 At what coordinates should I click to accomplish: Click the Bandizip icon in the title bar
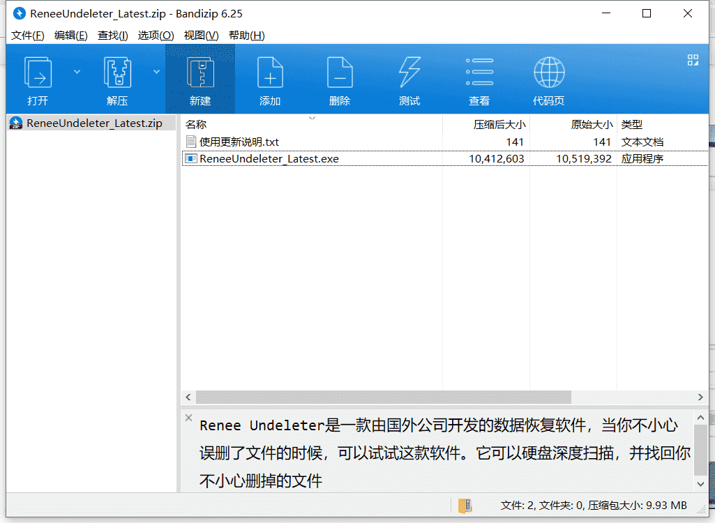19,13
